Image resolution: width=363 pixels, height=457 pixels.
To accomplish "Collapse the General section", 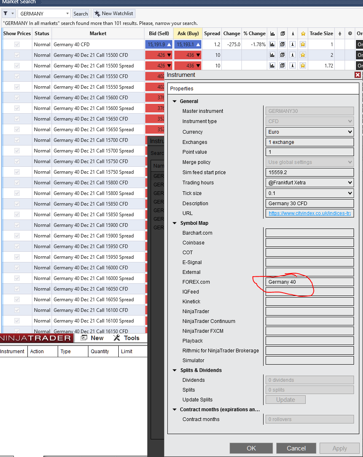I will 175,101.
